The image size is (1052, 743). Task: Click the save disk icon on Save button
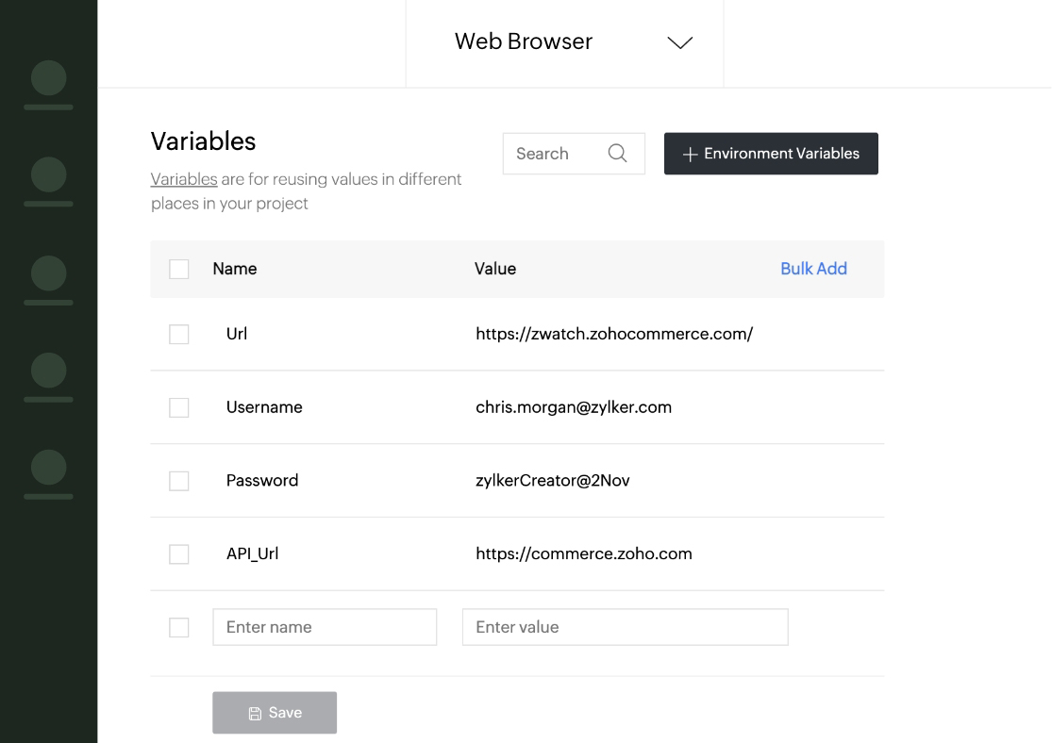click(x=256, y=713)
